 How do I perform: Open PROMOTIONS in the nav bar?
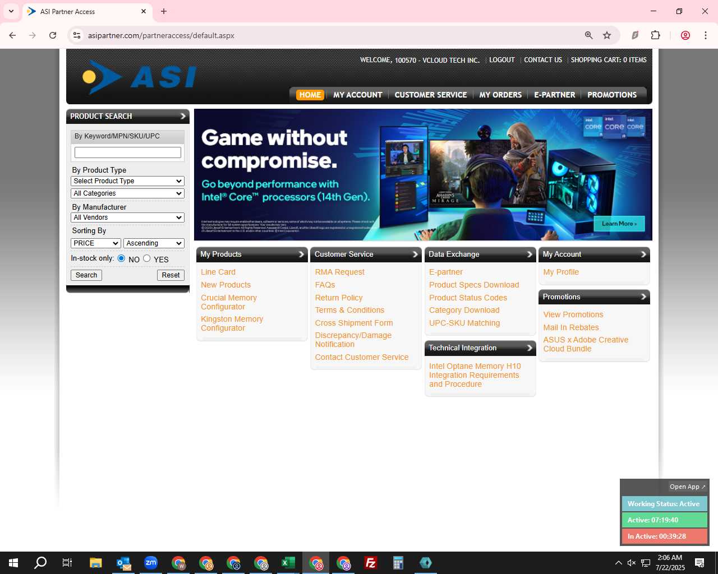(x=612, y=95)
